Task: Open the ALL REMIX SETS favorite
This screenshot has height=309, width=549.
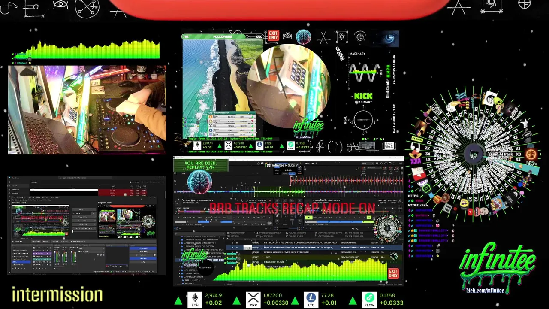Action: (296, 233)
